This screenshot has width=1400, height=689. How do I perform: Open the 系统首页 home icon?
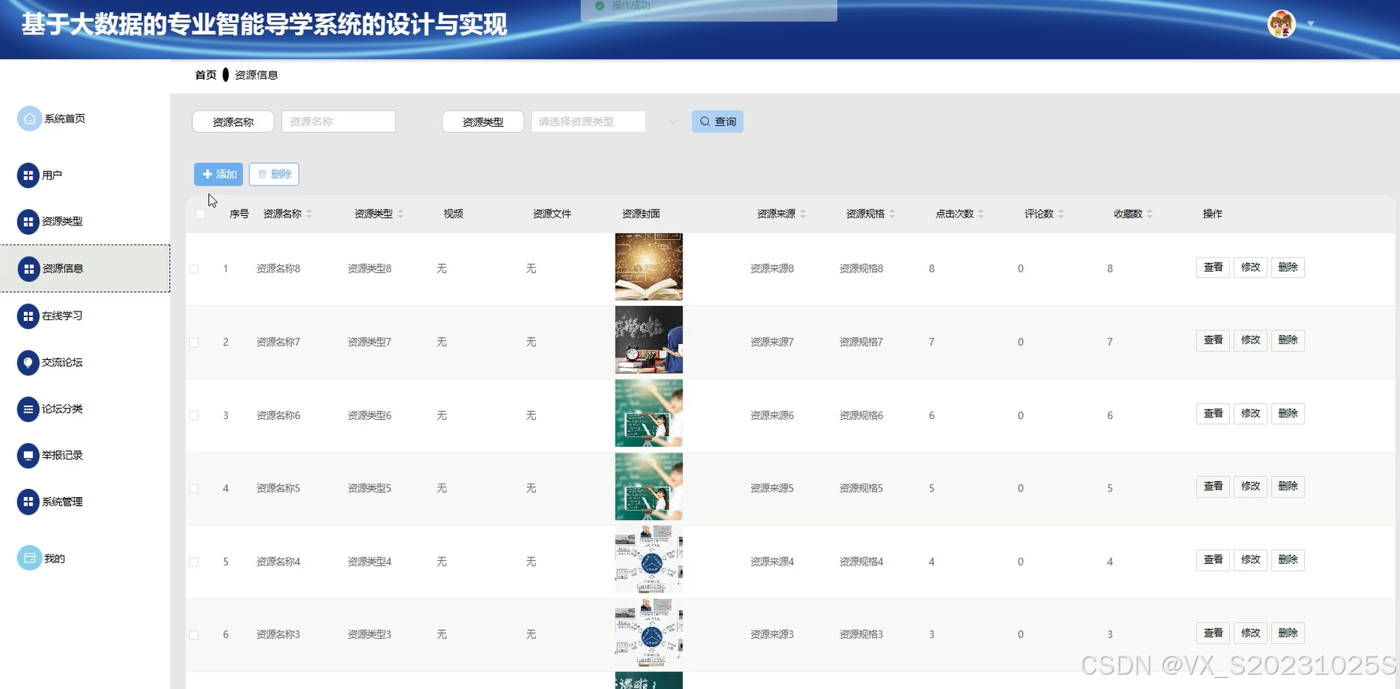click(29, 119)
